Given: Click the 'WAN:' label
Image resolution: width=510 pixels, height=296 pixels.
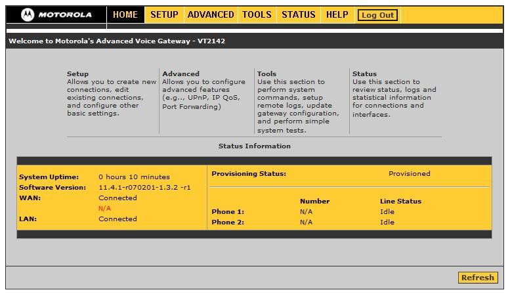Looking at the screenshot, I should point(30,198).
